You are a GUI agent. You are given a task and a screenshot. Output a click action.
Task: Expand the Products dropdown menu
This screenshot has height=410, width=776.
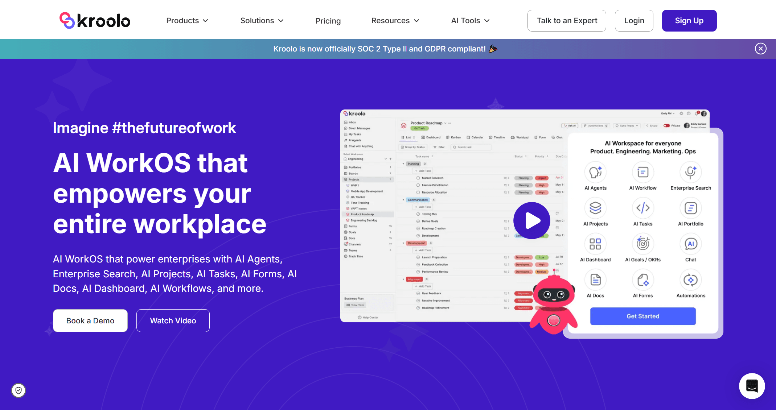(x=187, y=21)
